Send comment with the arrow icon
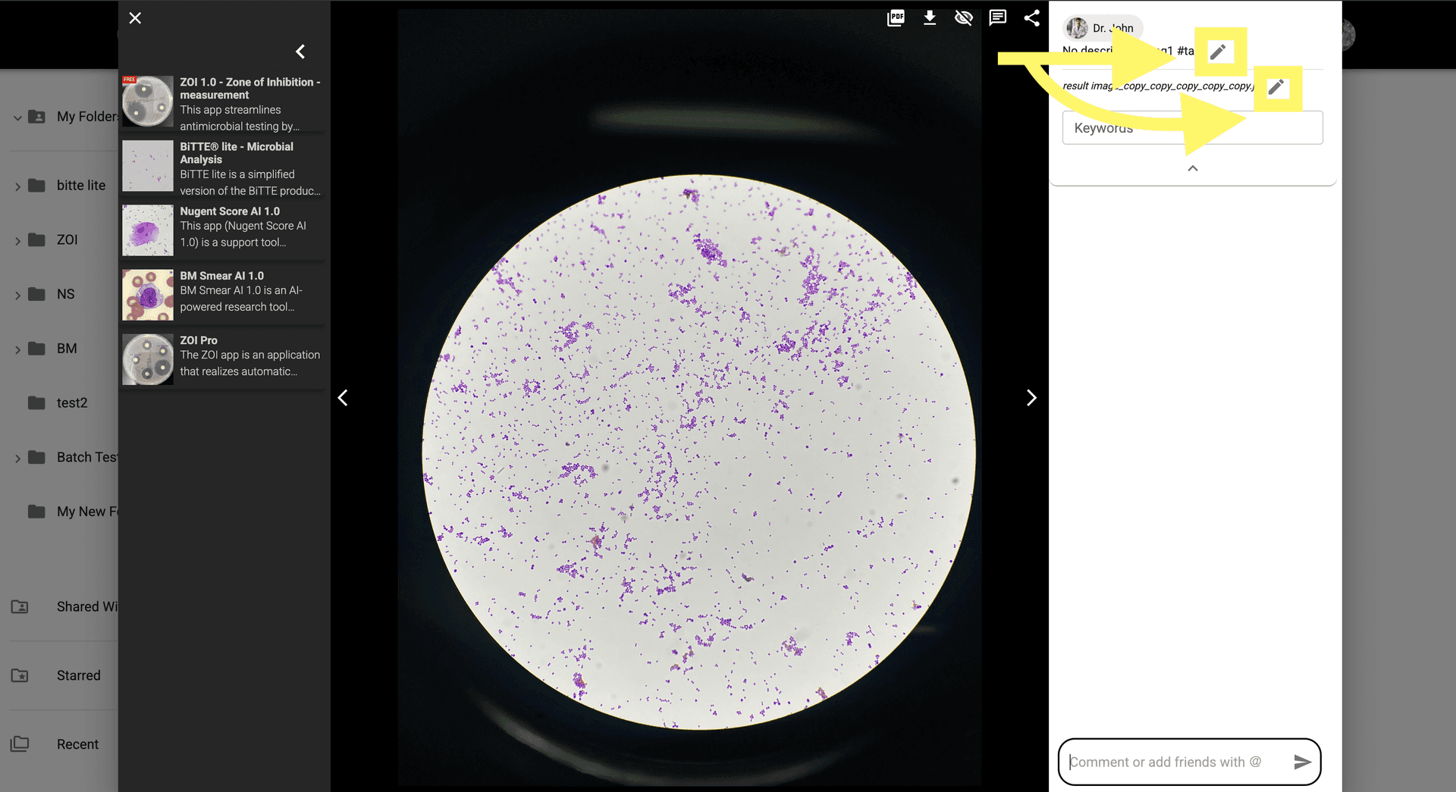This screenshot has width=1456, height=792. click(x=1302, y=762)
